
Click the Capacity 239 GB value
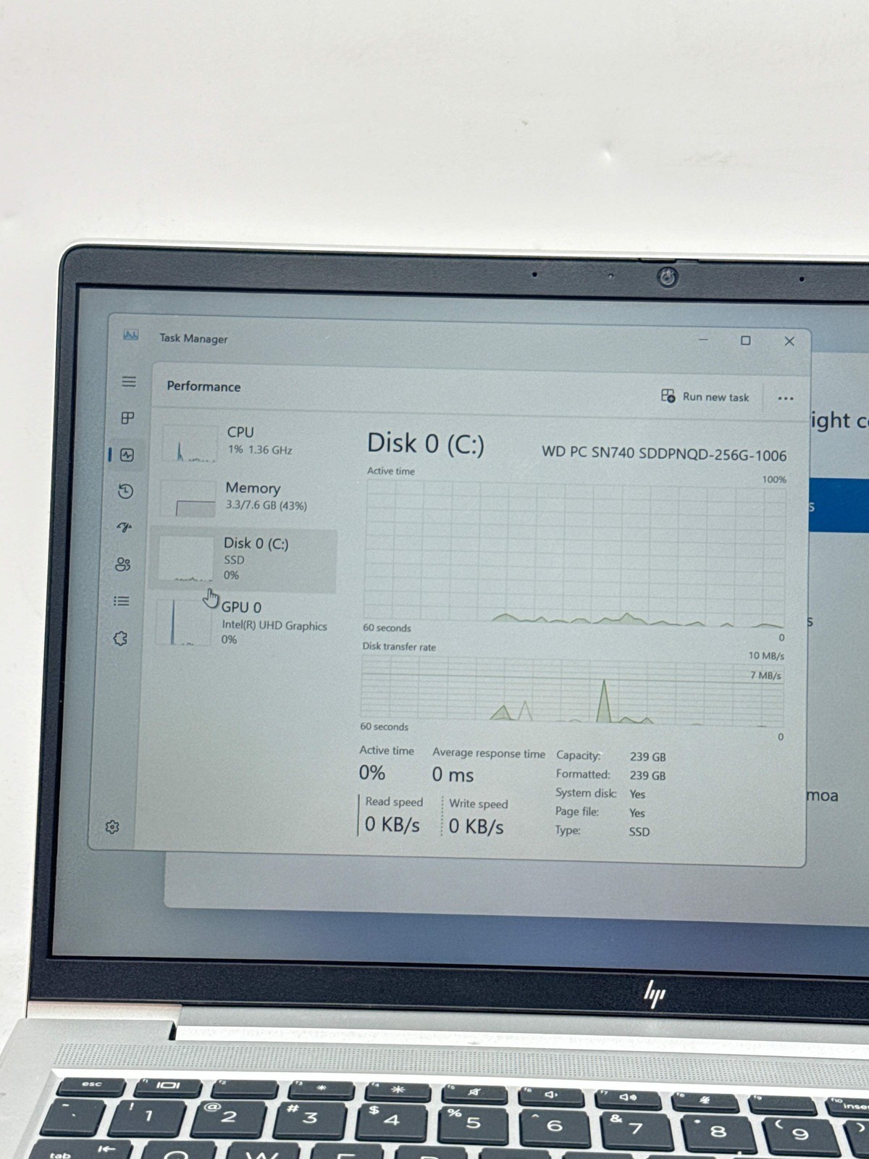pyautogui.click(x=647, y=757)
